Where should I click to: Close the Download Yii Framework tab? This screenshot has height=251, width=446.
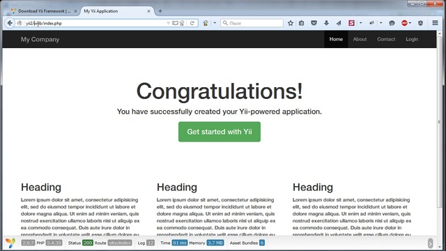point(75,11)
